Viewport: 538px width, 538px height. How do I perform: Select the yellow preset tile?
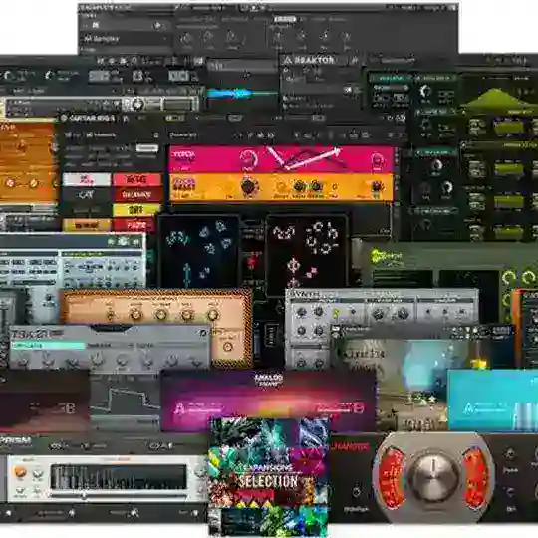click(136, 210)
